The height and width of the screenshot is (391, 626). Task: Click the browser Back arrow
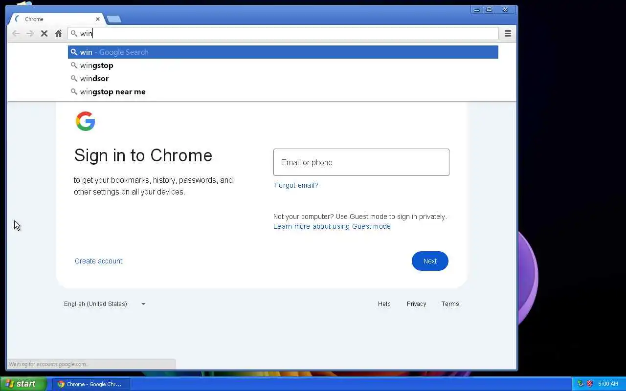(16, 33)
